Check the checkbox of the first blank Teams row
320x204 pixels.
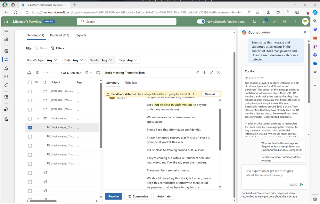pyautogui.click(x=30, y=173)
